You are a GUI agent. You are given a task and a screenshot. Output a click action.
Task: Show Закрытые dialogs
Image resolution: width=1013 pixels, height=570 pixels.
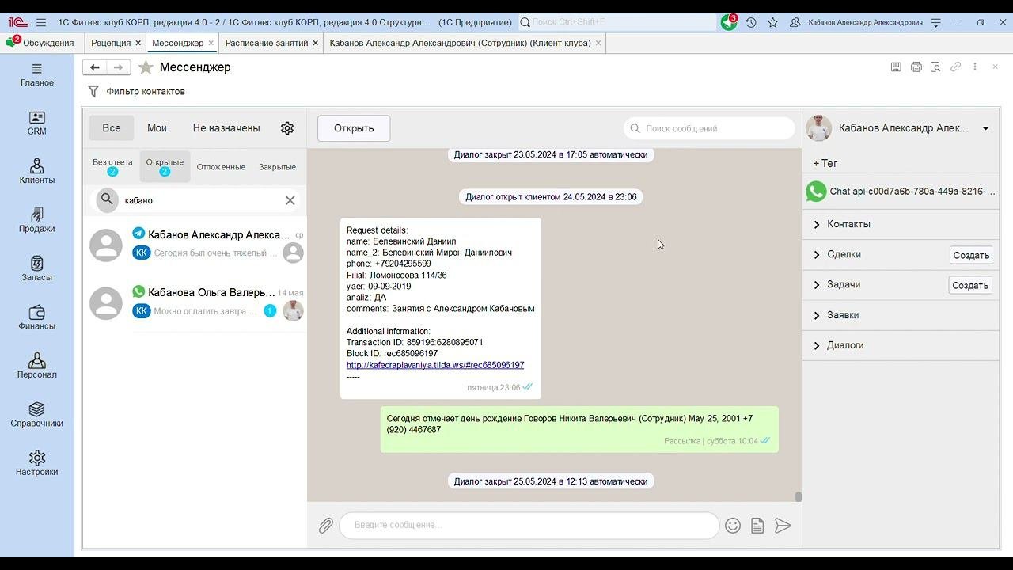coord(277,167)
